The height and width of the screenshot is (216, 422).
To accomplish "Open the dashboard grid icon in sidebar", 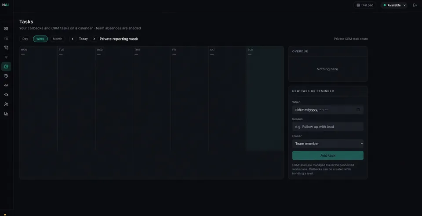I will click(6, 29).
